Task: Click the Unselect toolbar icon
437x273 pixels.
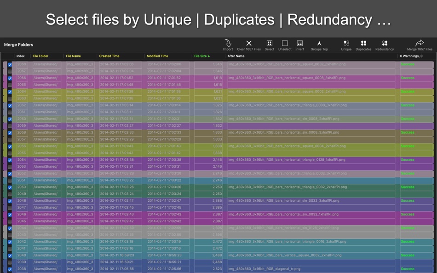Action: tap(285, 45)
